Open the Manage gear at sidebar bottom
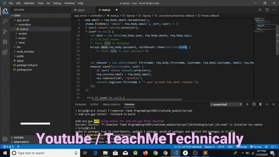 click(x=5, y=139)
